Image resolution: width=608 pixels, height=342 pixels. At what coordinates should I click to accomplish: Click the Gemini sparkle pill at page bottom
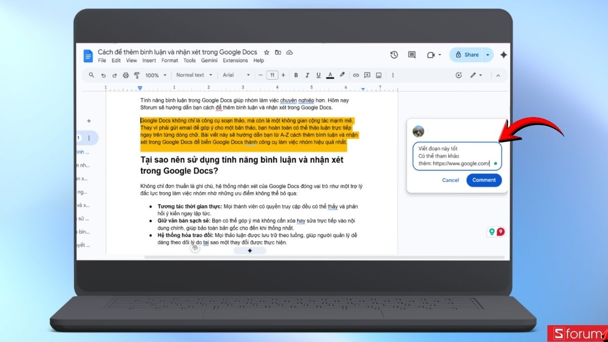pos(250,251)
